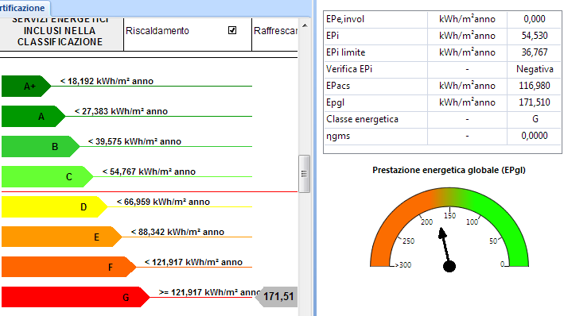Click the '< 54,767 kWh/m² anno' label
Viewport: 564px width, 316px height.
(x=149, y=171)
